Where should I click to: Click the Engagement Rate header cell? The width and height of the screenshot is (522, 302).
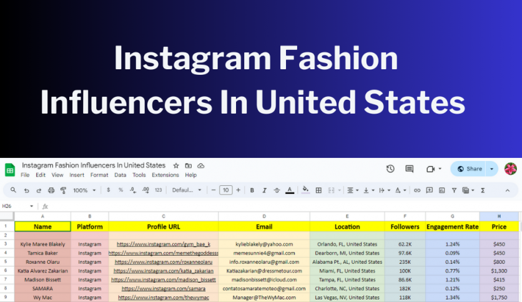453,227
